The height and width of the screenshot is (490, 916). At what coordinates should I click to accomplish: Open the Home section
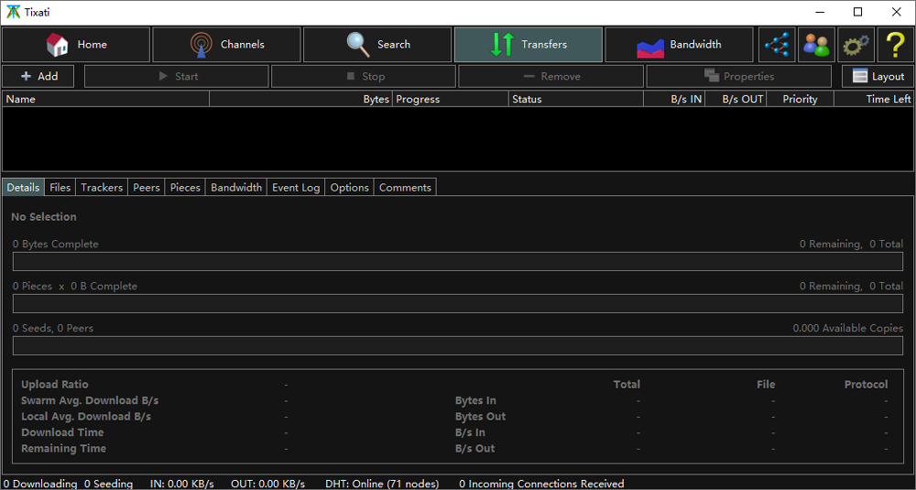pyautogui.click(x=76, y=44)
